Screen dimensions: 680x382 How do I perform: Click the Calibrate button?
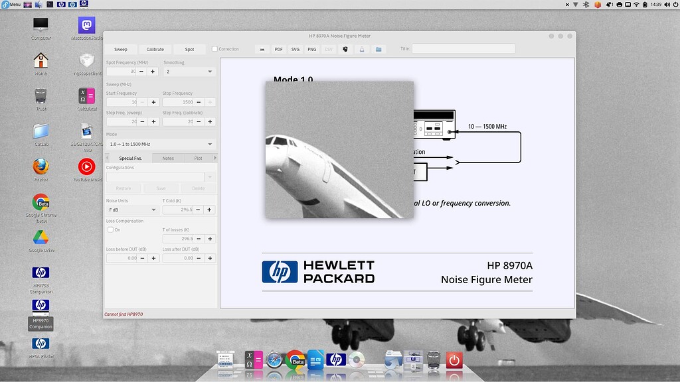[x=155, y=49]
